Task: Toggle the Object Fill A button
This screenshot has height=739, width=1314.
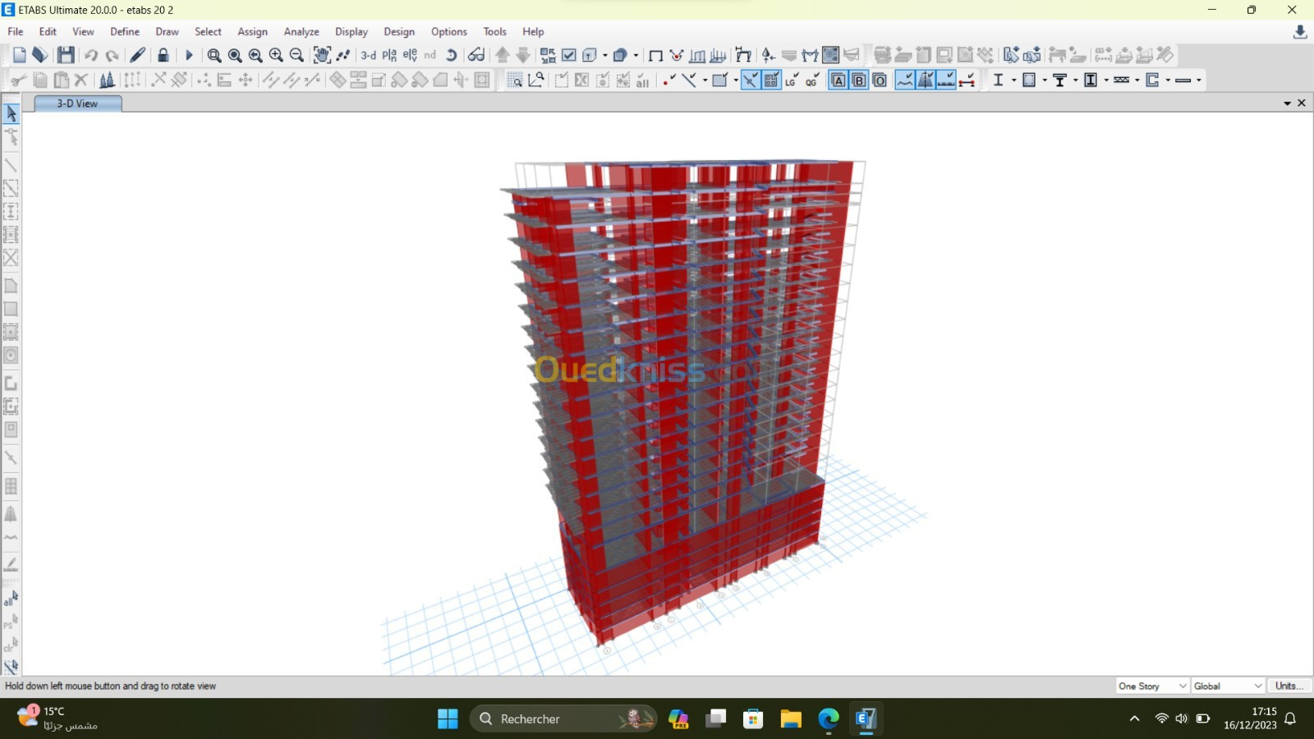Action: pyautogui.click(x=838, y=80)
